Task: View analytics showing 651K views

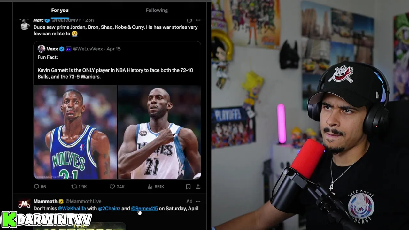Action: pos(156,187)
